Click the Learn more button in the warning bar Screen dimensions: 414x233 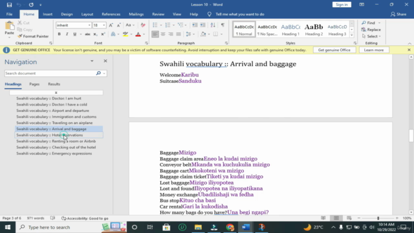[374, 50]
